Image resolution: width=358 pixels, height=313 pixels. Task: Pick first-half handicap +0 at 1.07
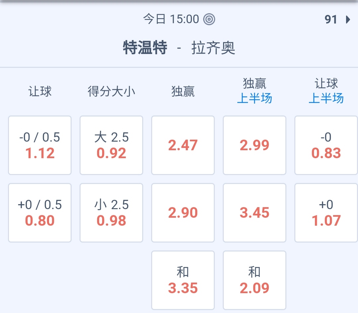[326, 213]
